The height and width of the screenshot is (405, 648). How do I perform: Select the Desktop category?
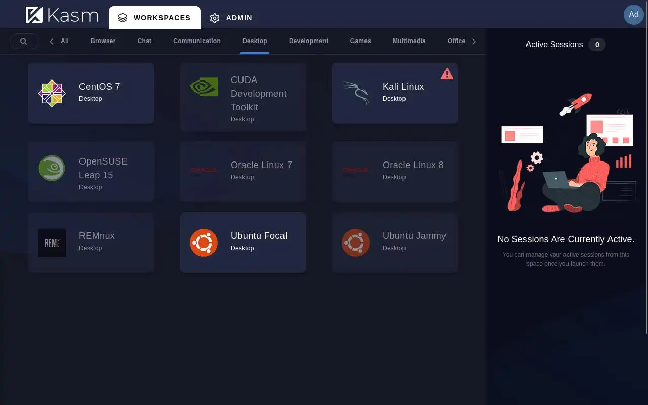255,41
